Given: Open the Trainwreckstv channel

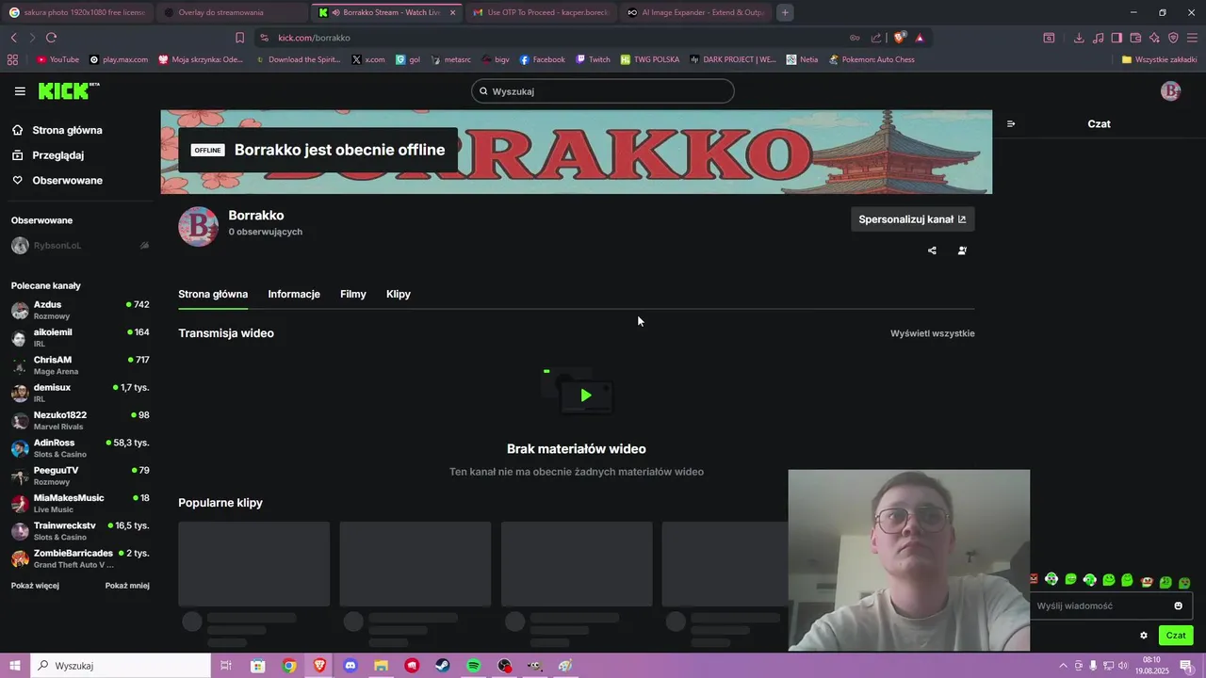Looking at the screenshot, I should (x=80, y=531).
